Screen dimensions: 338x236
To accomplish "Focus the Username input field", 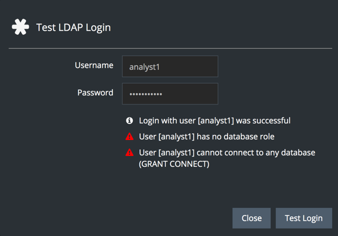I will point(170,66).
